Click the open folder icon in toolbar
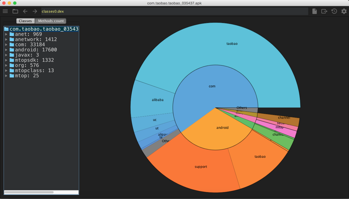Viewport: 349px width, 199px height. click(15, 11)
